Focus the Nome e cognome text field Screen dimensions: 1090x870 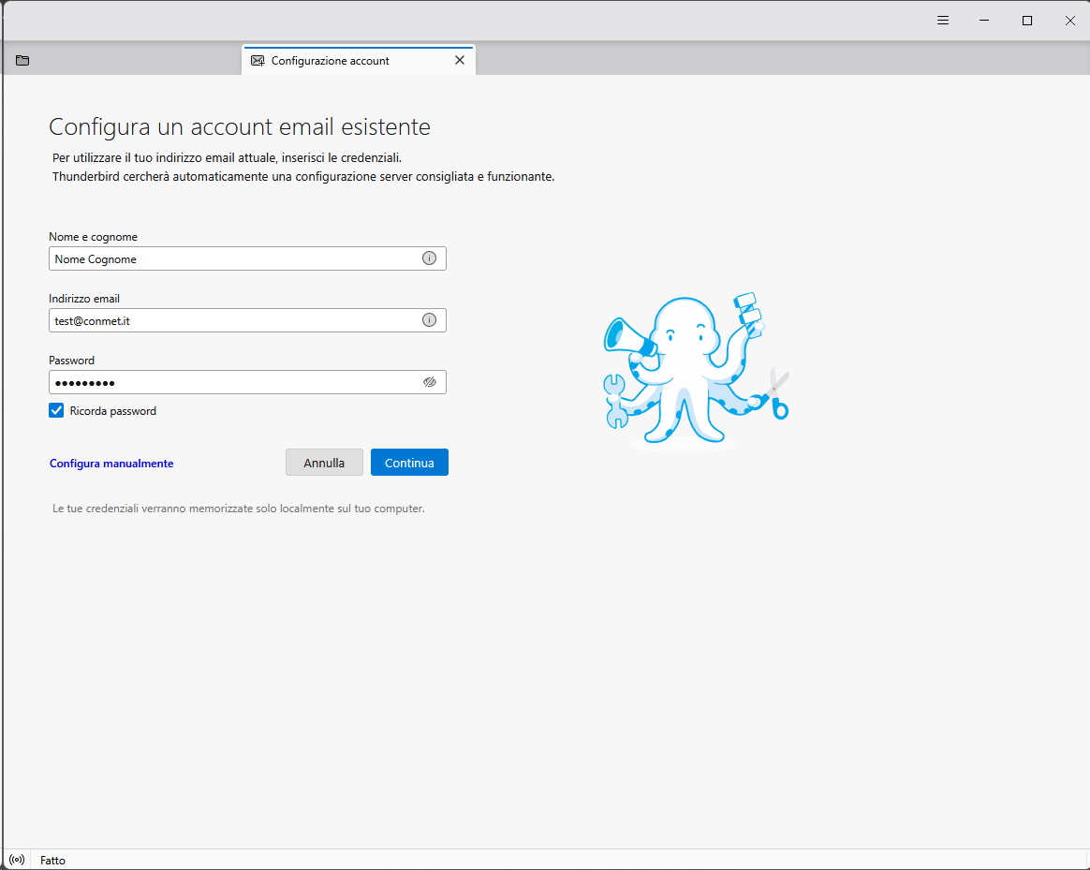tap(234, 258)
